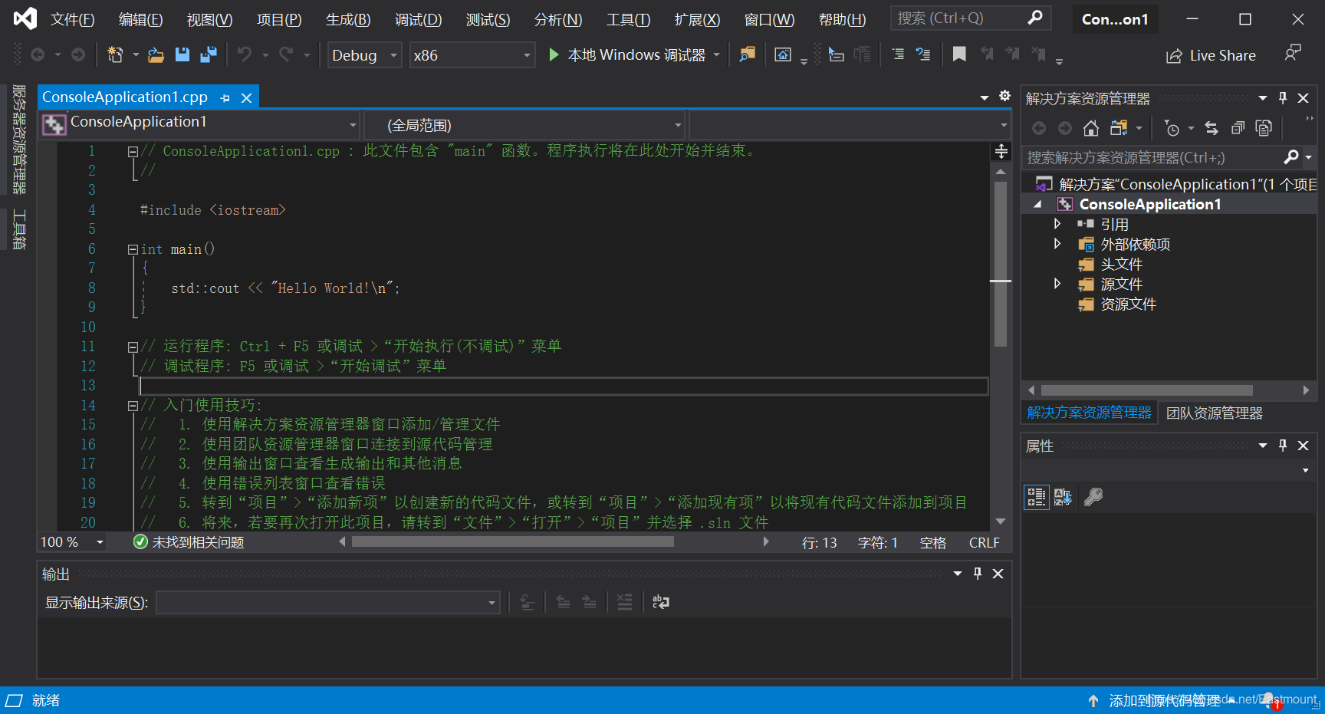This screenshot has height=714, width=1325.
Task: Click the split editor window handle
Action: click(1001, 151)
